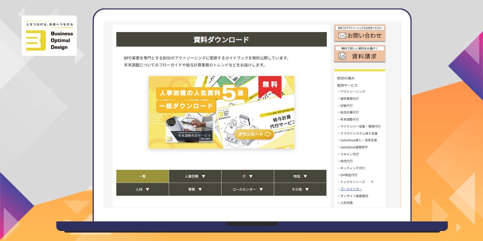
Task: Click the yellow ダウンロード button
Action: click(254, 134)
